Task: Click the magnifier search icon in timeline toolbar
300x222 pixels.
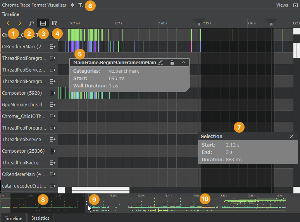Action: pyautogui.click(x=31, y=23)
